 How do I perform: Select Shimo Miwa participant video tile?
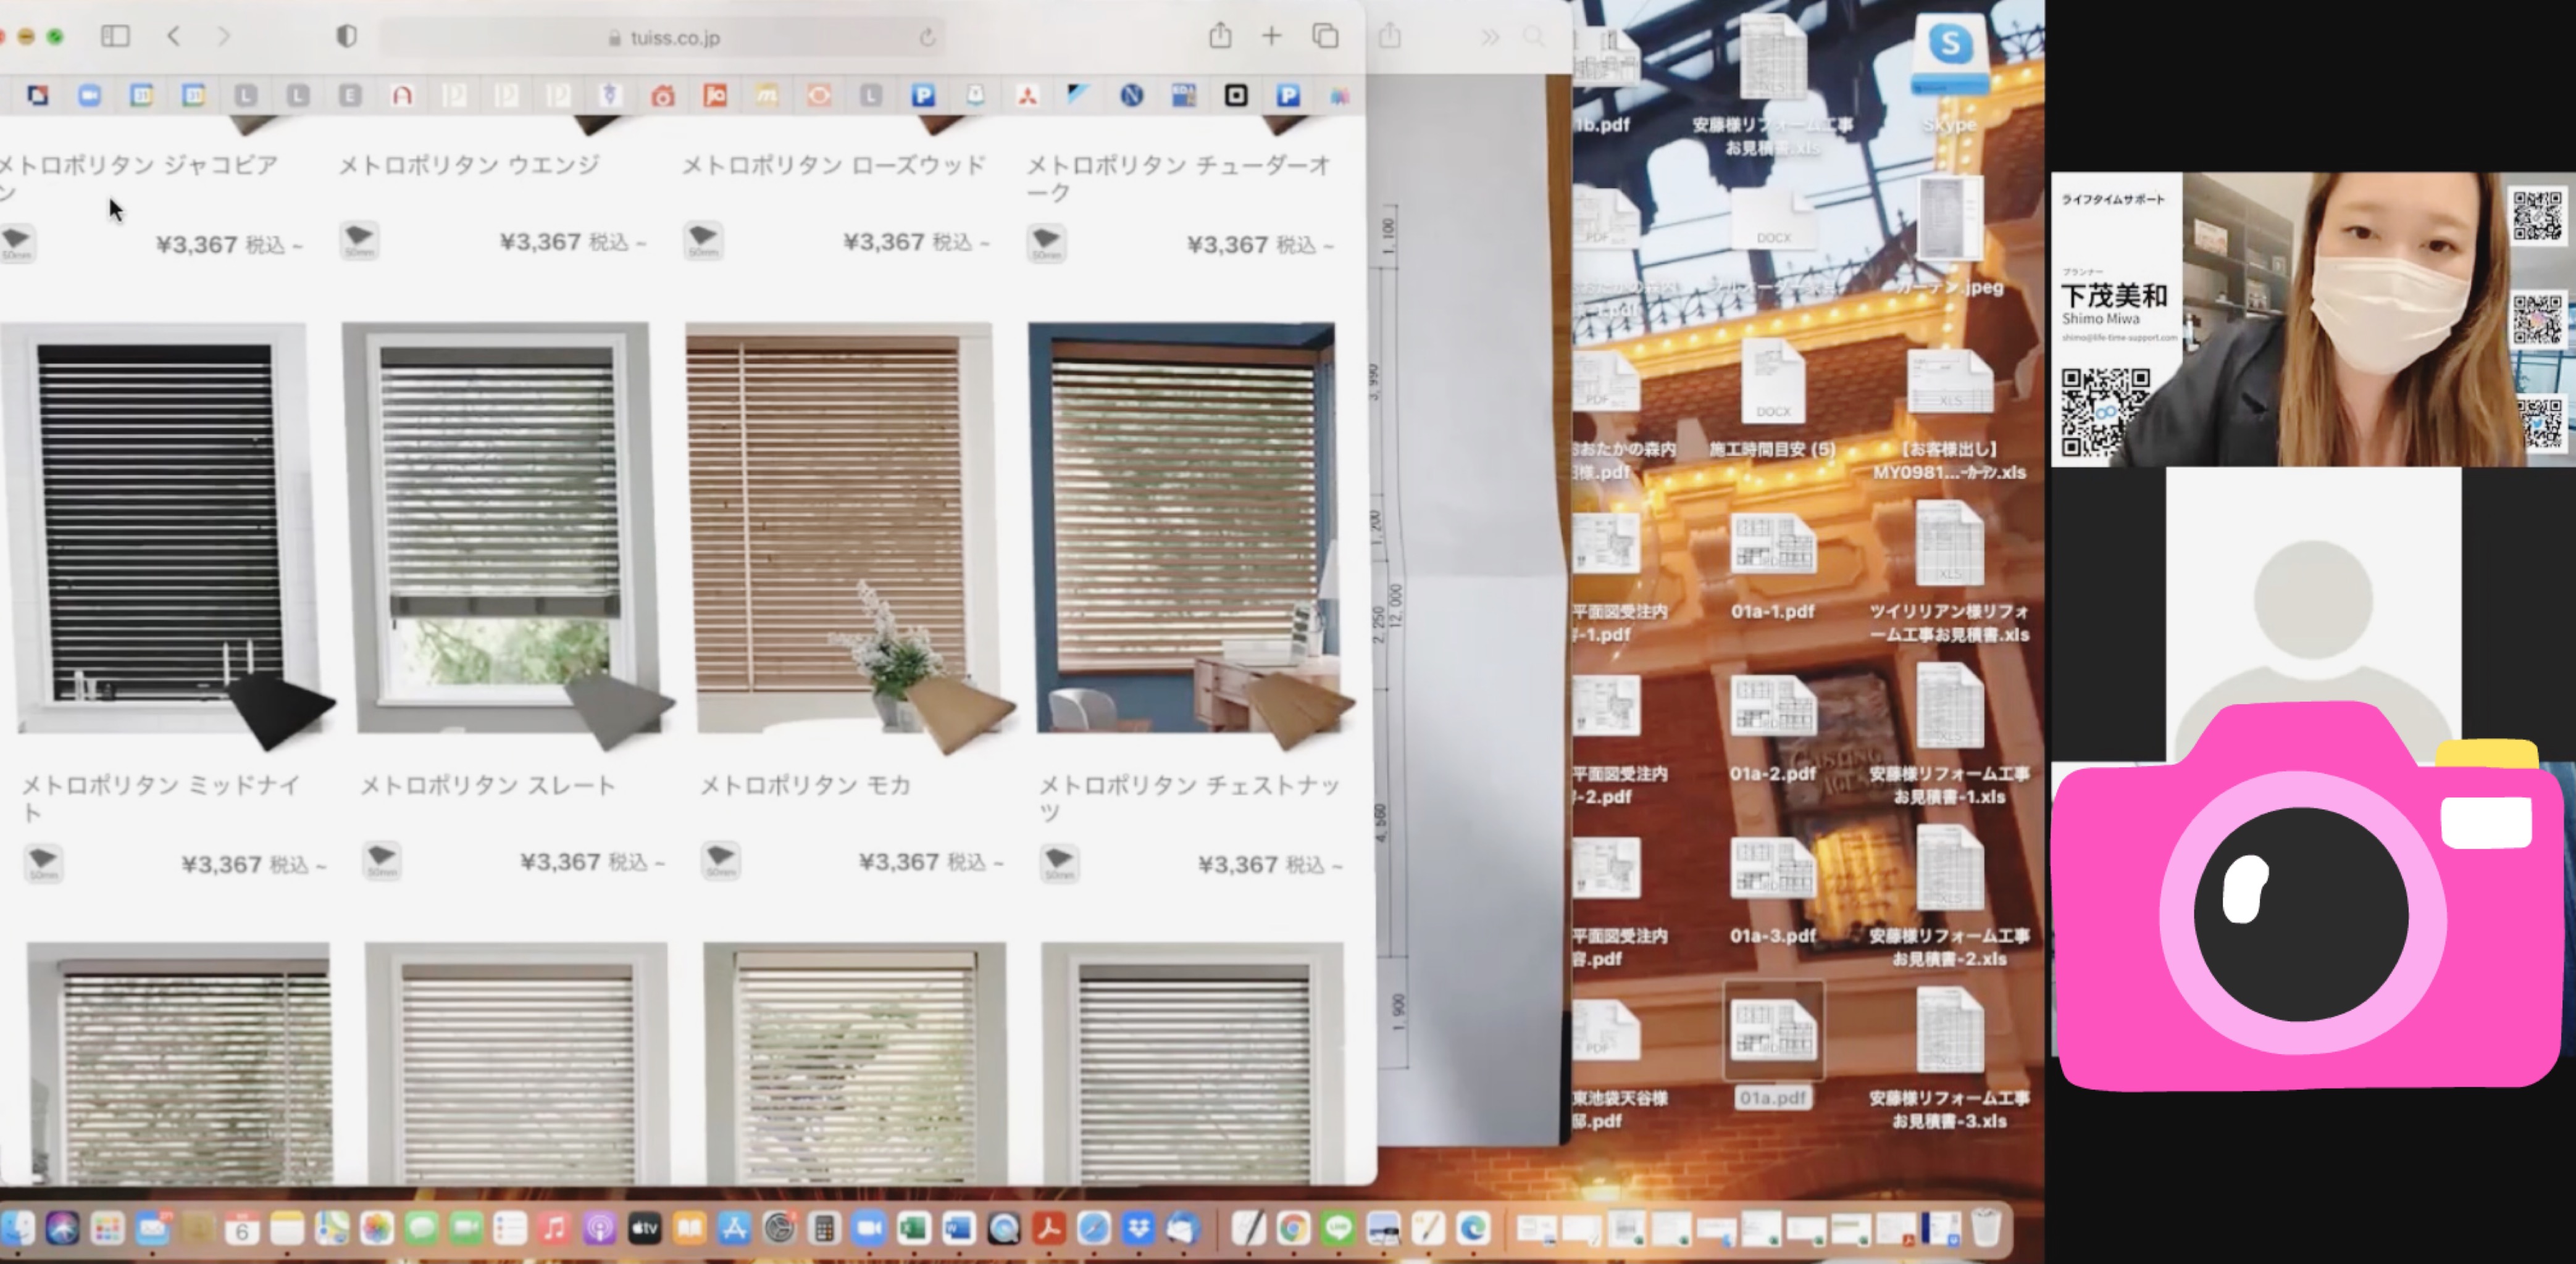tap(2313, 318)
